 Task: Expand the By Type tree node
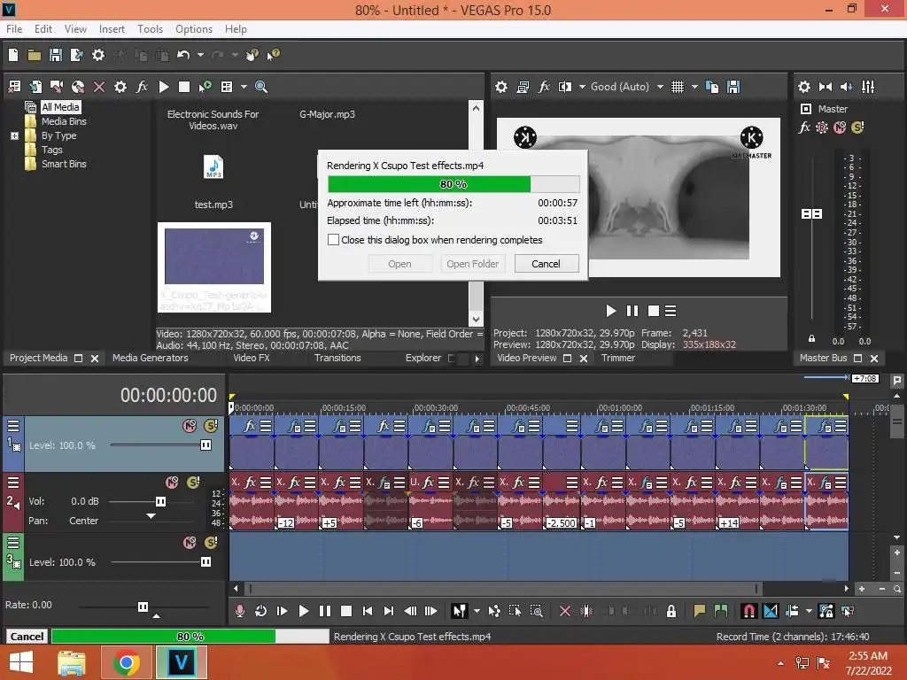(x=14, y=135)
